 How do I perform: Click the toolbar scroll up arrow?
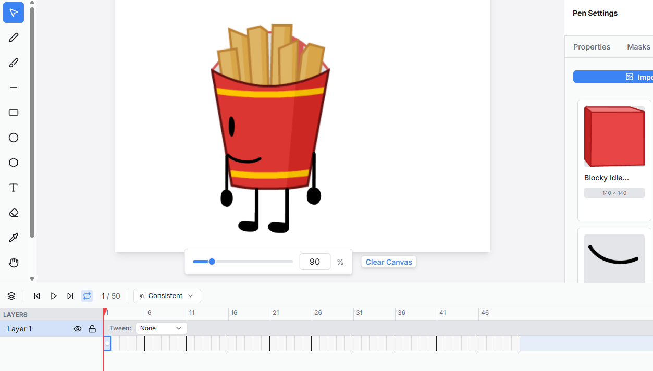(x=32, y=3)
